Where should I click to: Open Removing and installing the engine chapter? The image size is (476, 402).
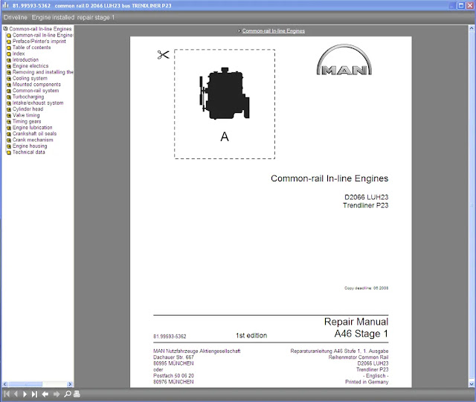(x=43, y=72)
